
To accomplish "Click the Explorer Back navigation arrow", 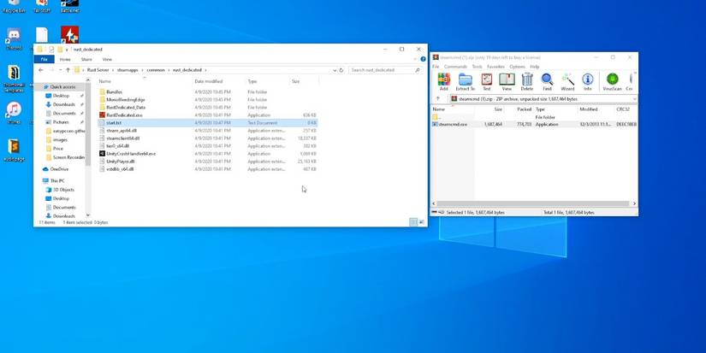I will 41,70.
